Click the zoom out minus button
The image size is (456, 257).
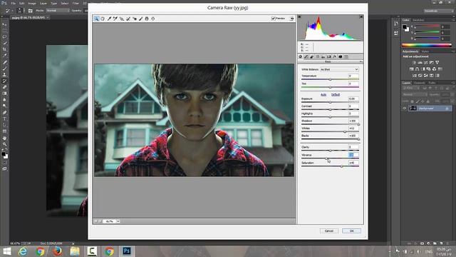tap(95, 221)
